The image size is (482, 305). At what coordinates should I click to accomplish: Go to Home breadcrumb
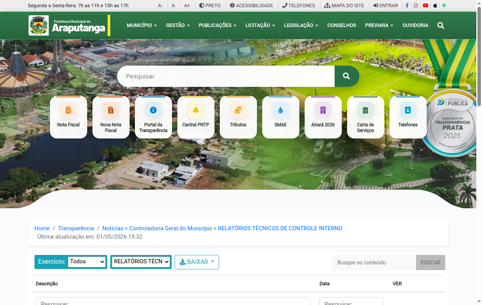point(42,228)
